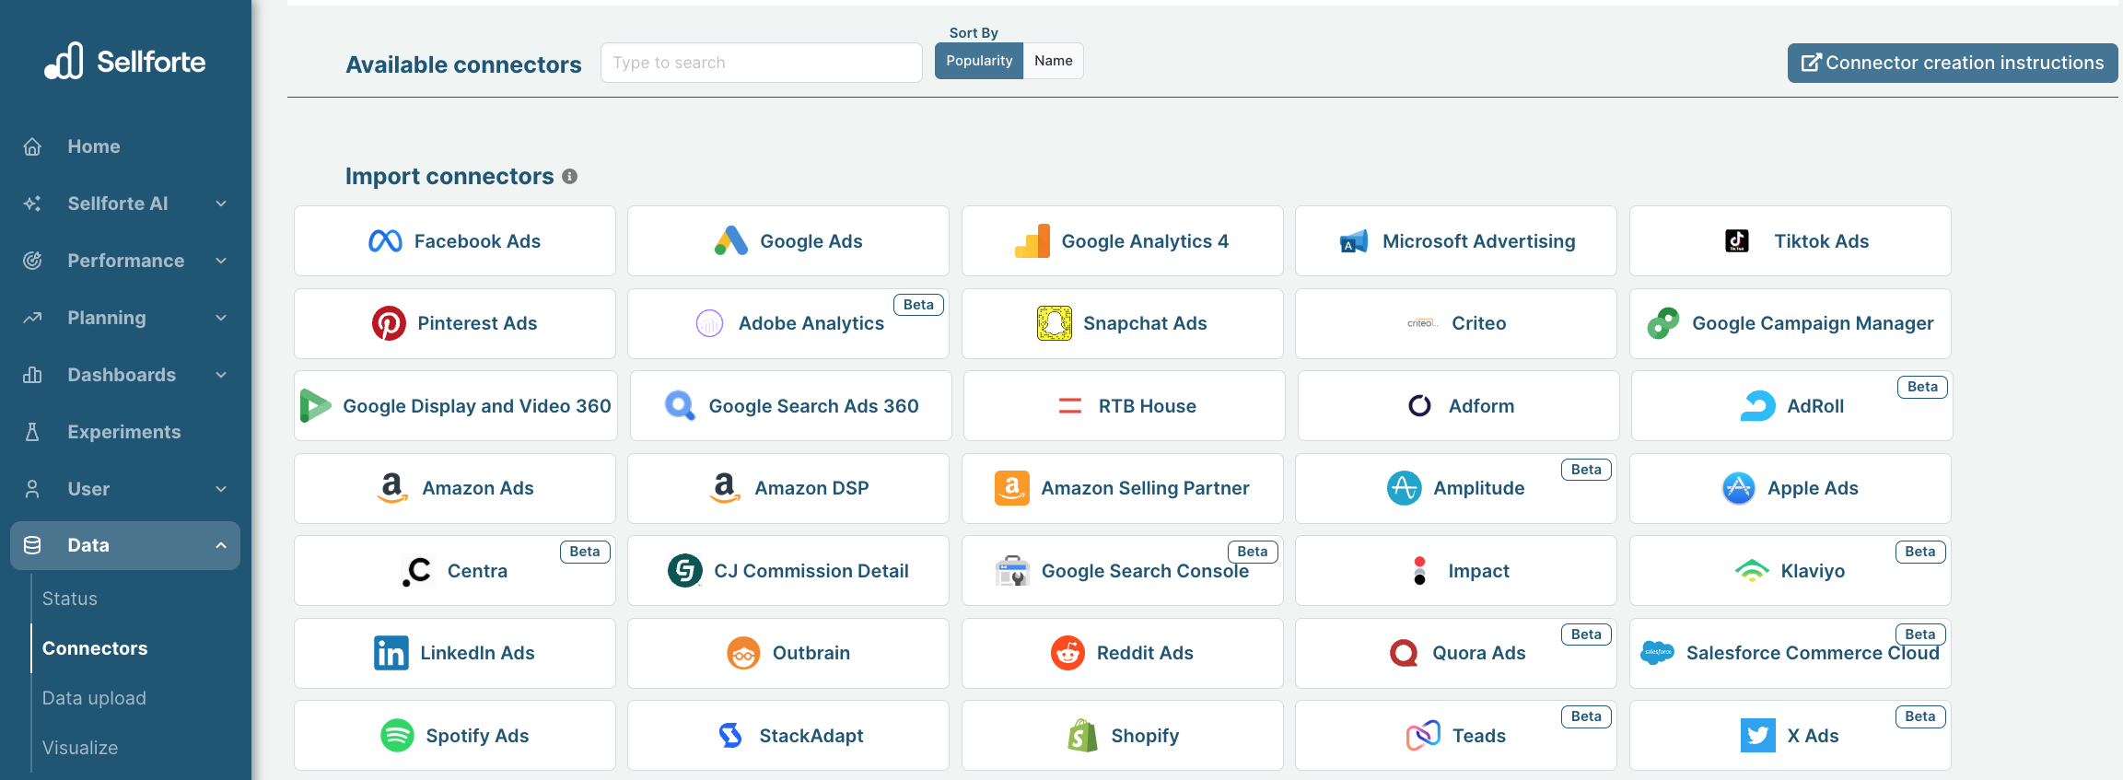Open Connector creation instructions

pyautogui.click(x=1953, y=63)
